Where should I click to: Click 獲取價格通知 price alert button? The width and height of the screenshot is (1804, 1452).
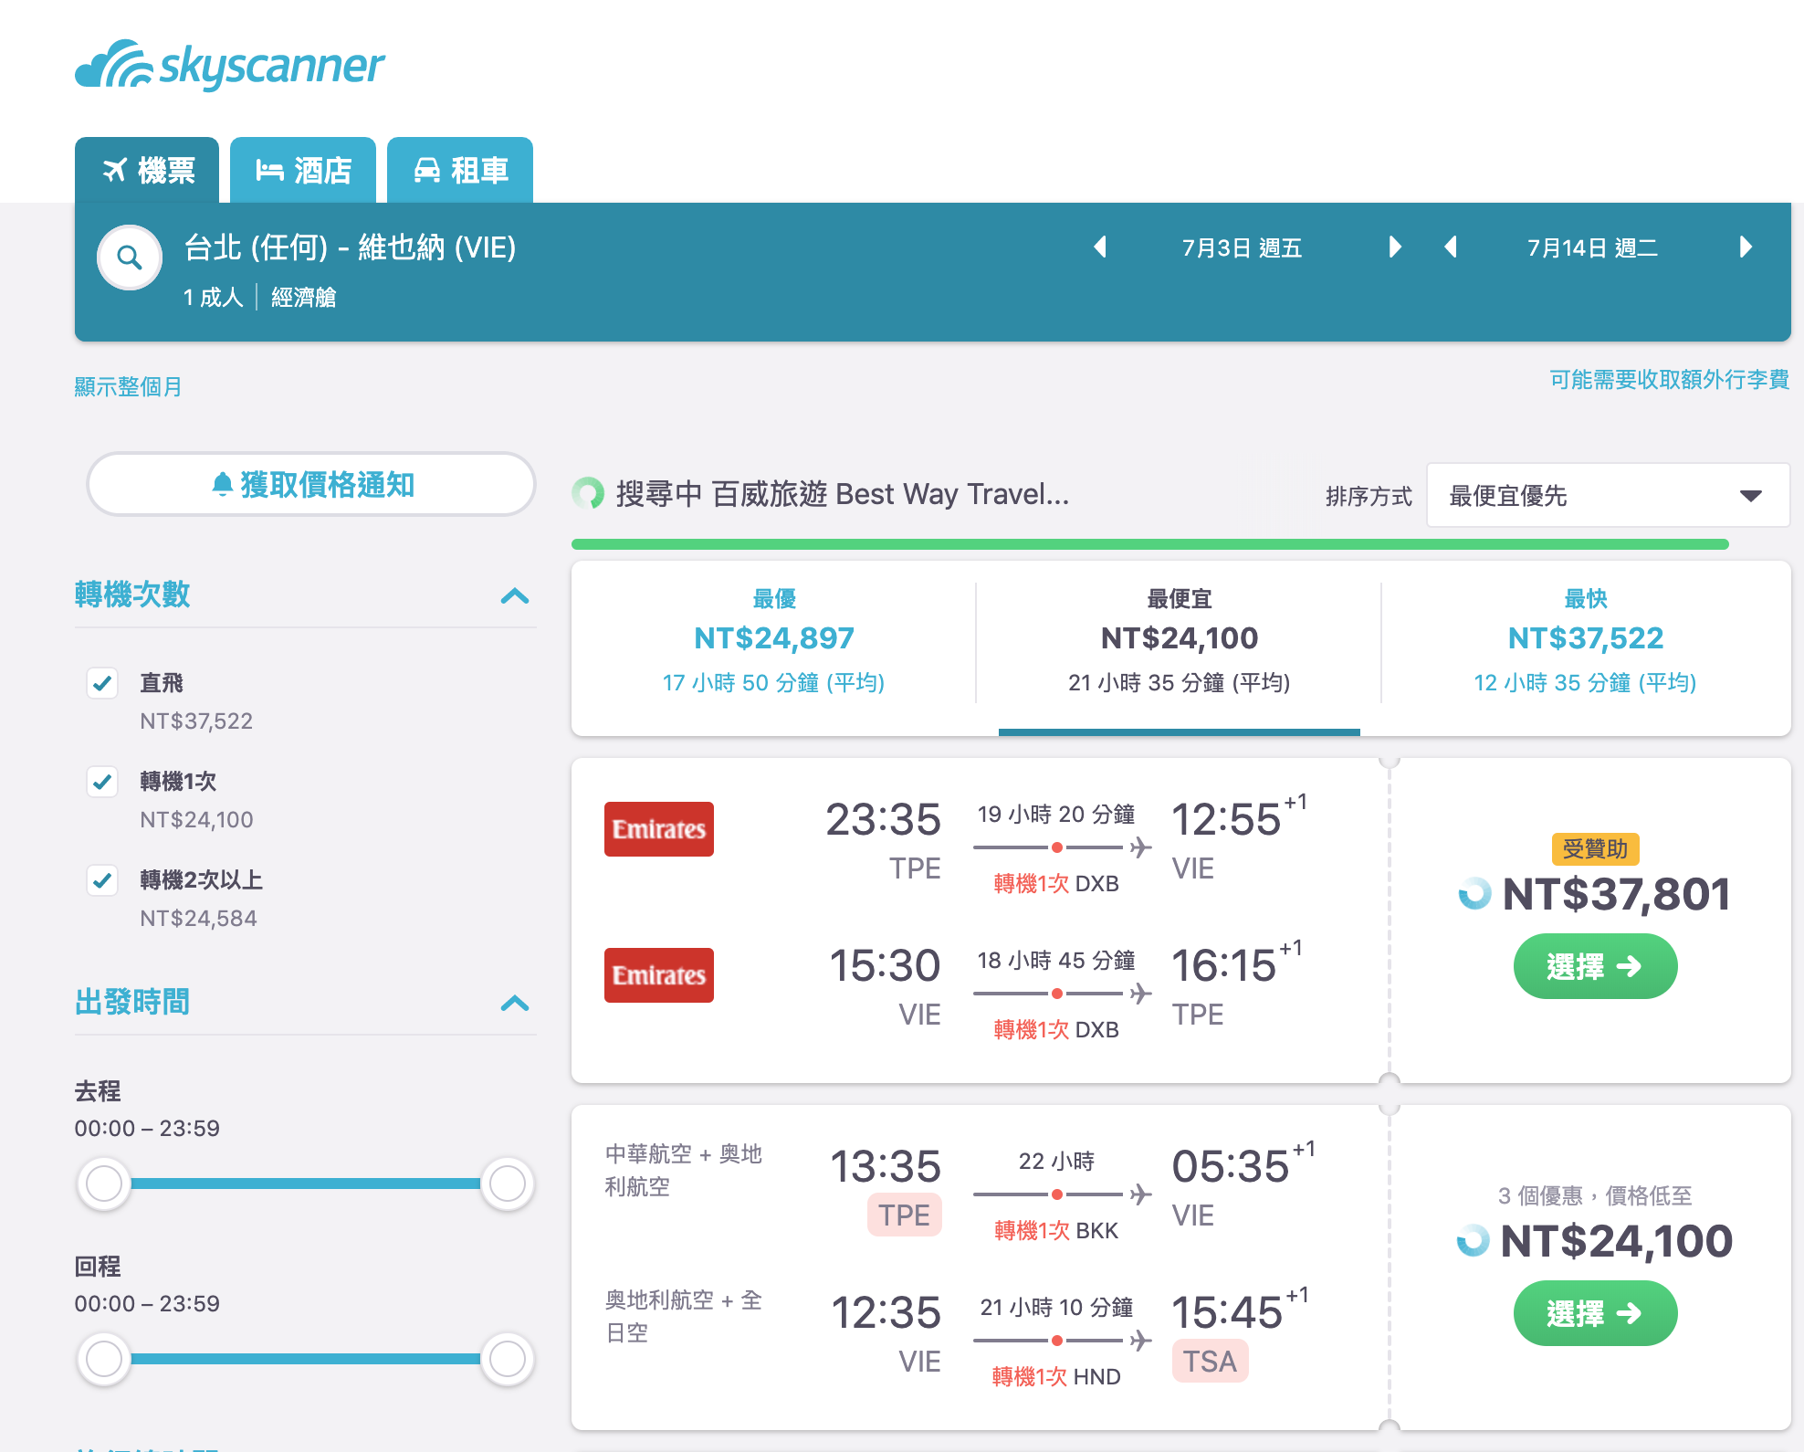311,485
